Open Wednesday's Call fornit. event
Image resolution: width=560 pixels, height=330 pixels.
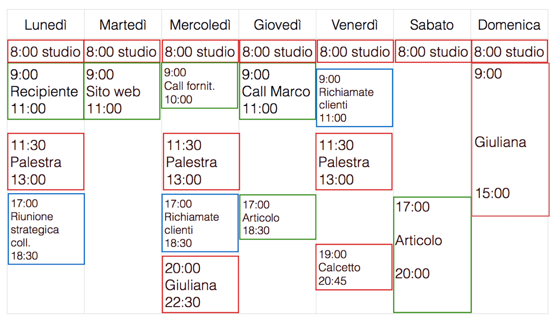tap(200, 85)
